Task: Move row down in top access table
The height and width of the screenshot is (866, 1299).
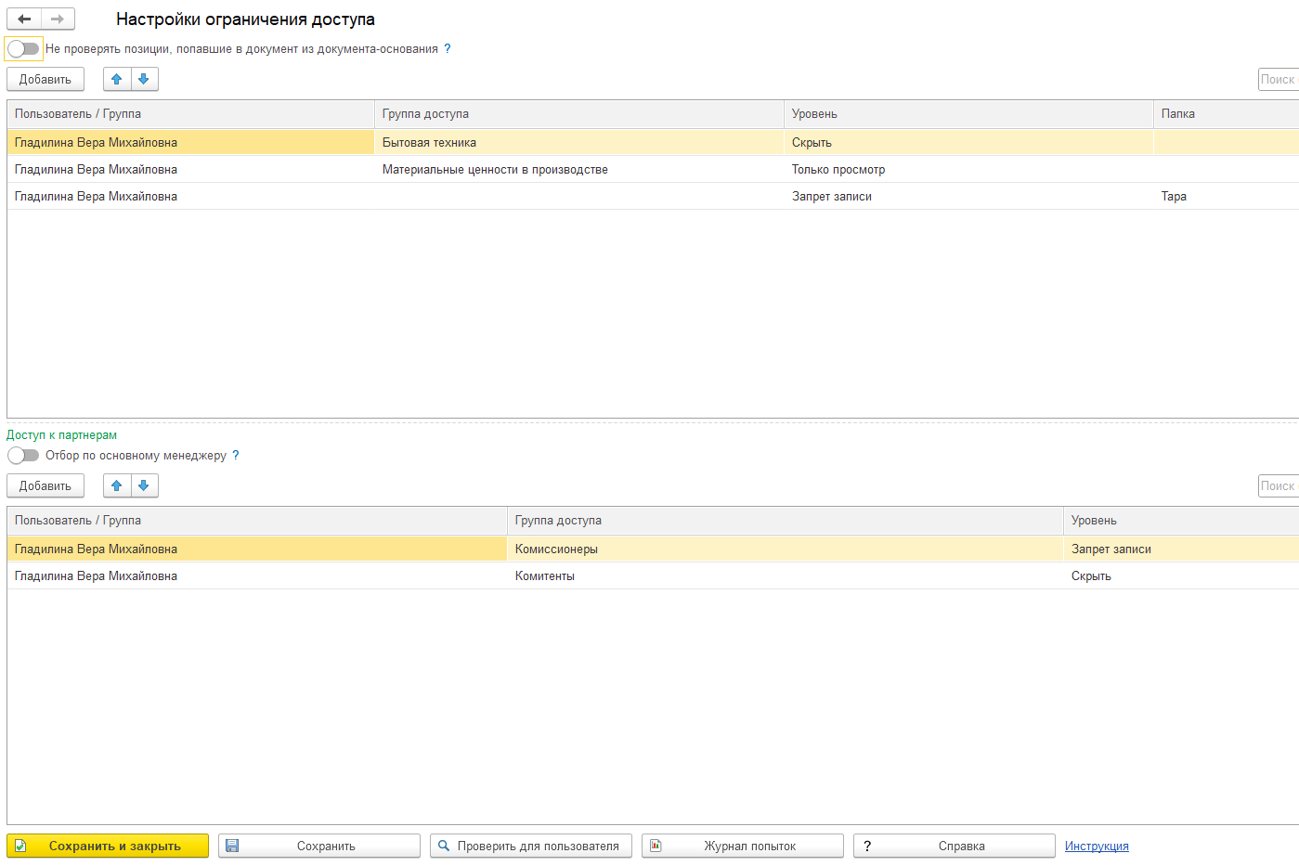Action: 144,79
